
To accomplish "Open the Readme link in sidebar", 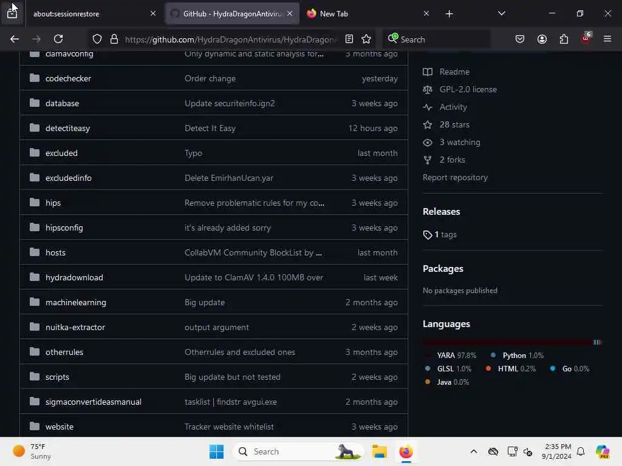I will pyautogui.click(x=454, y=72).
